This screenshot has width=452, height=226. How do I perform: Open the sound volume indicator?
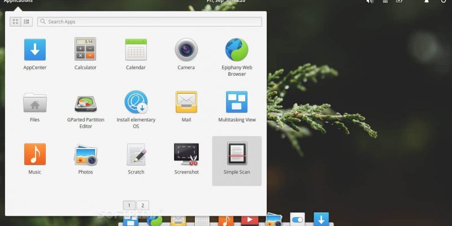click(x=370, y=2)
